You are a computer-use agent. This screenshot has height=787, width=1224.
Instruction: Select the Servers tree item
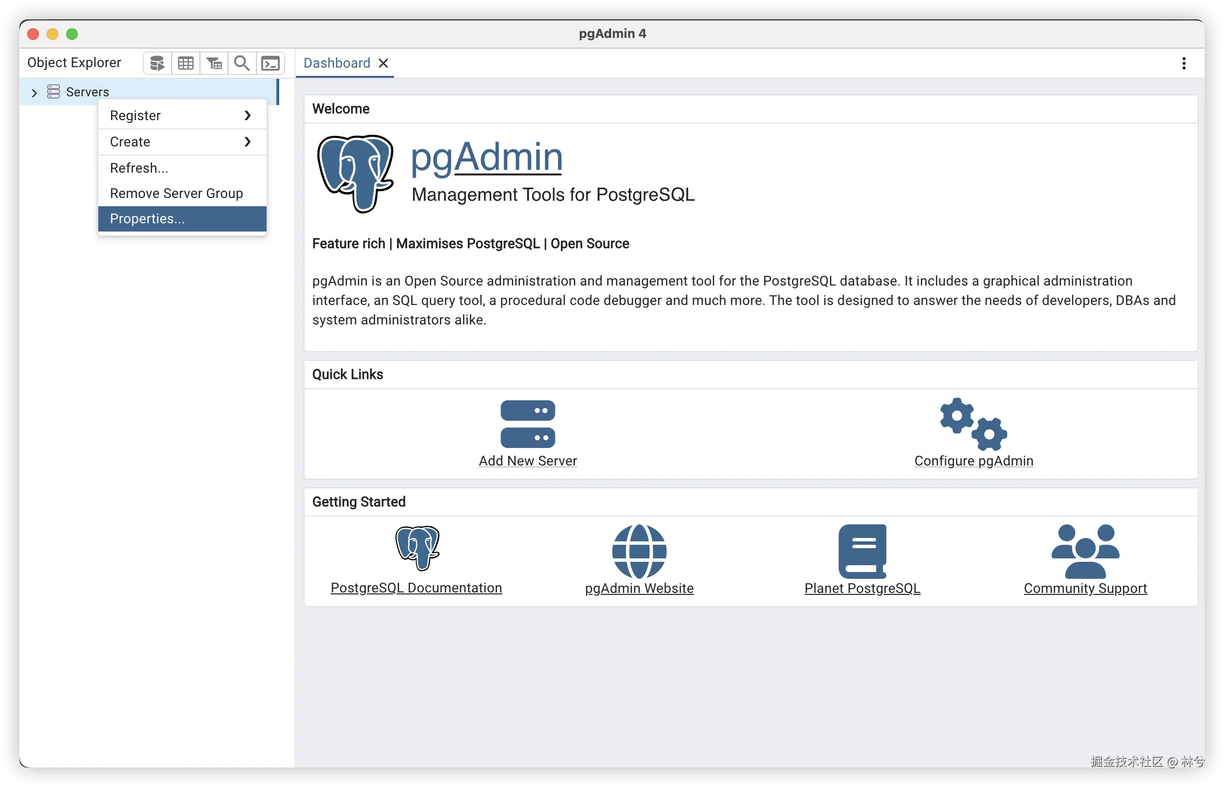[88, 92]
